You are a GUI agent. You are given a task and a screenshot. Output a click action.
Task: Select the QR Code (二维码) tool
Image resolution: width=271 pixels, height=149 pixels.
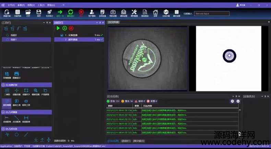[x=7, y=92]
